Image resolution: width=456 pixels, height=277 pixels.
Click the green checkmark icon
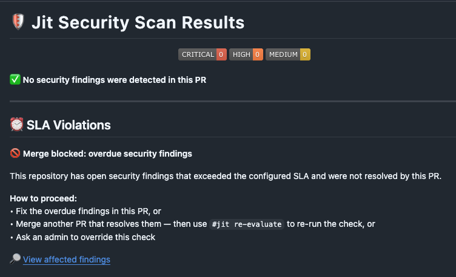[15, 79]
